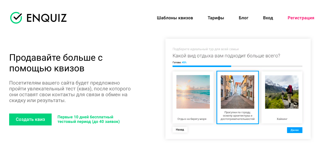Click the quiz progress bar
Image resolution: width=321 pixels, height=145 pixels.
(x=237, y=66)
